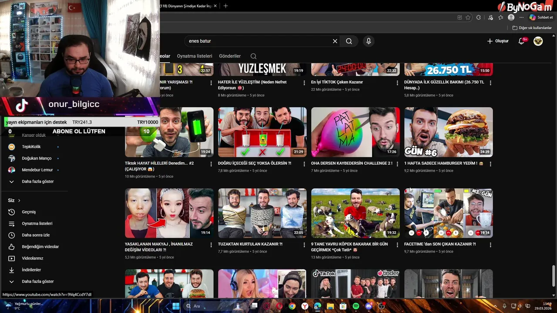Open browser extensions puzzle icon

coord(478,17)
